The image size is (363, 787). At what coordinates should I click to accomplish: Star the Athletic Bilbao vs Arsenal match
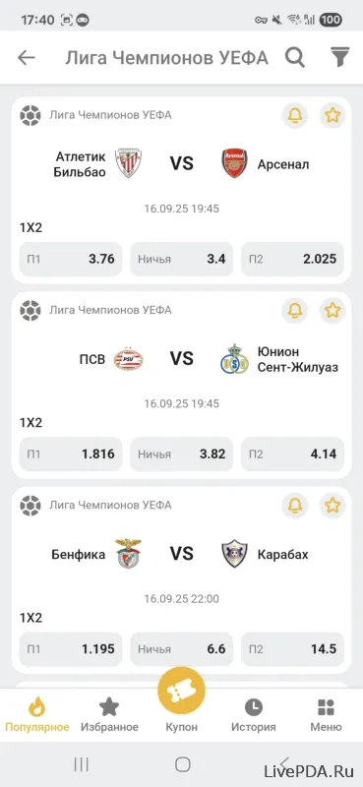pos(333,115)
